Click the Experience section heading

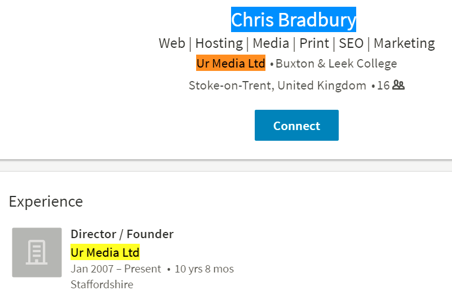(x=46, y=202)
